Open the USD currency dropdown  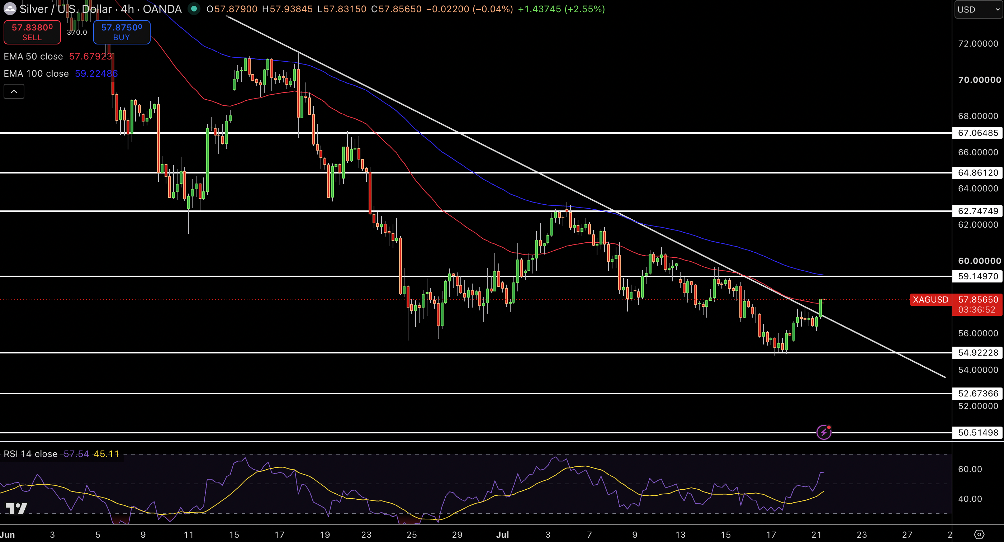pos(979,9)
